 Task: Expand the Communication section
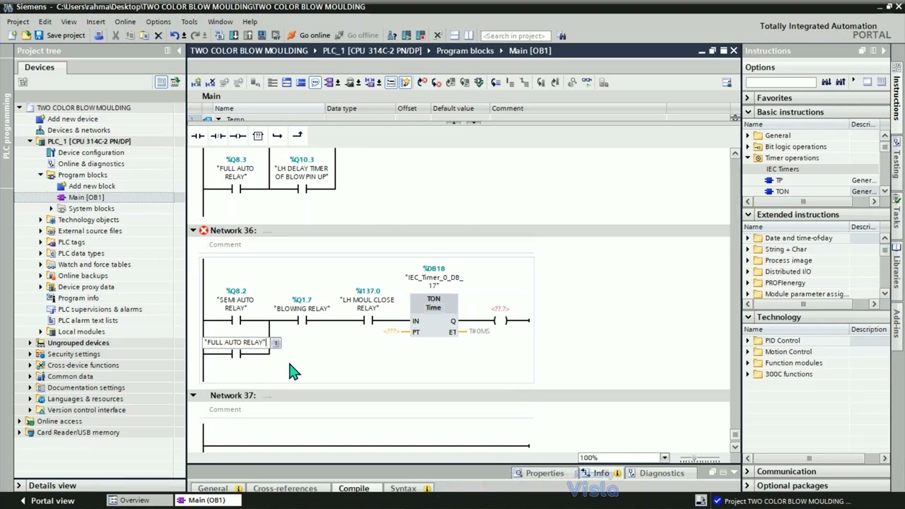747,472
